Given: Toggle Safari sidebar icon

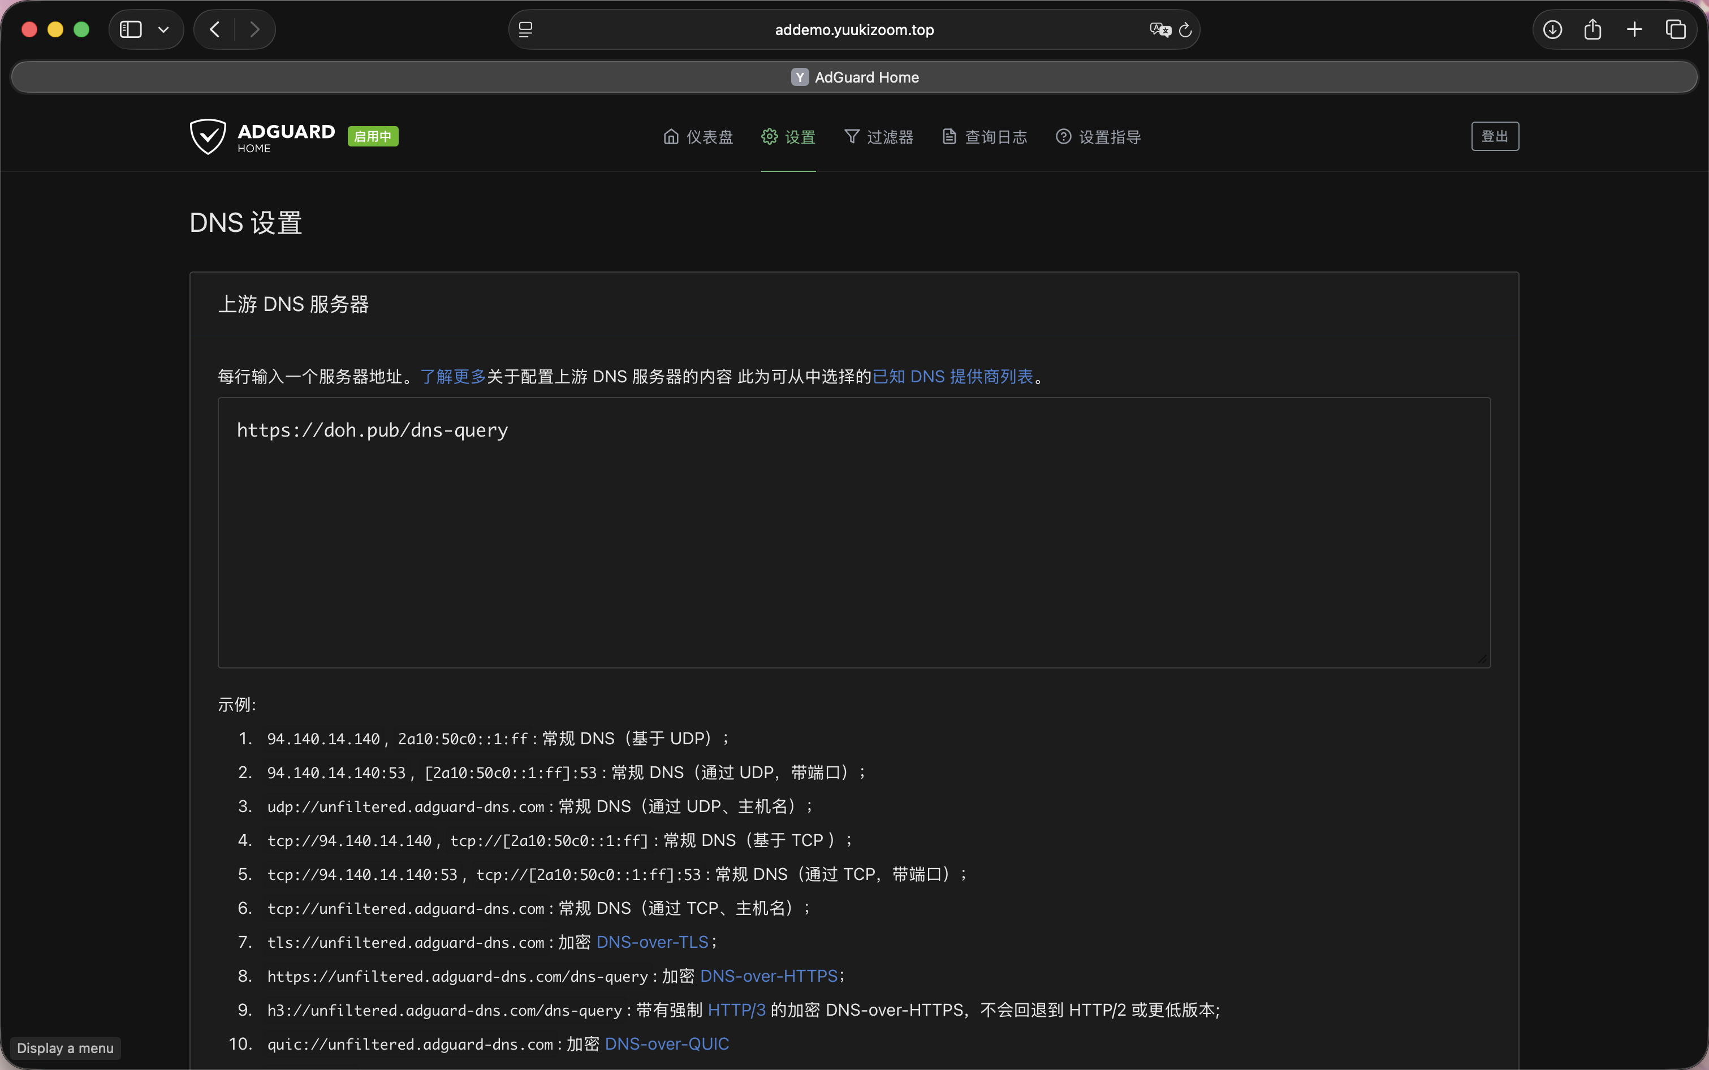Looking at the screenshot, I should [131, 29].
